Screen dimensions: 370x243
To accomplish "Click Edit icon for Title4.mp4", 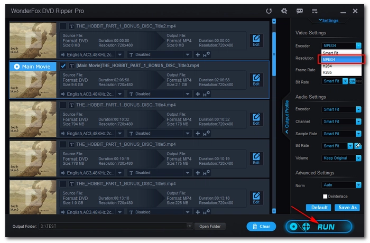I will [256, 119].
